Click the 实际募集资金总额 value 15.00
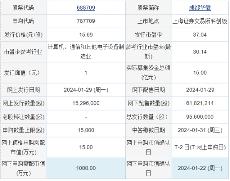Screen dimensions: 230x181 pyautogui.click(x=200, y=73)
